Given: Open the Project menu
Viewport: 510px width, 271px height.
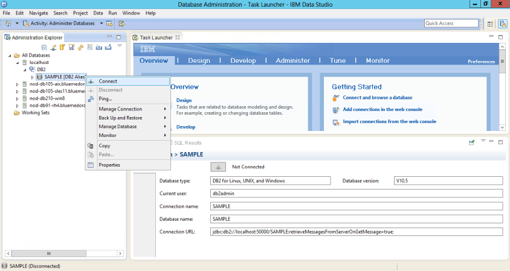Looking at the screenshot, I should click(80, 13).
